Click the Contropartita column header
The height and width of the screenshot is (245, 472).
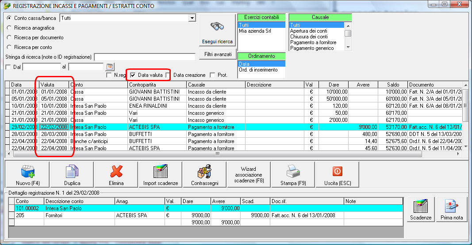click(x=157, y=85)
